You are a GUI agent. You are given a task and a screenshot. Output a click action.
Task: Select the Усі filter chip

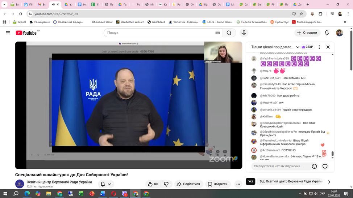[250, 181]
